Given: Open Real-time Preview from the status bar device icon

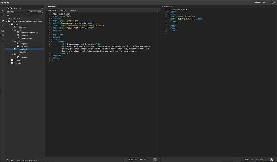Looking at the screenshot, I should click(155, 160).
